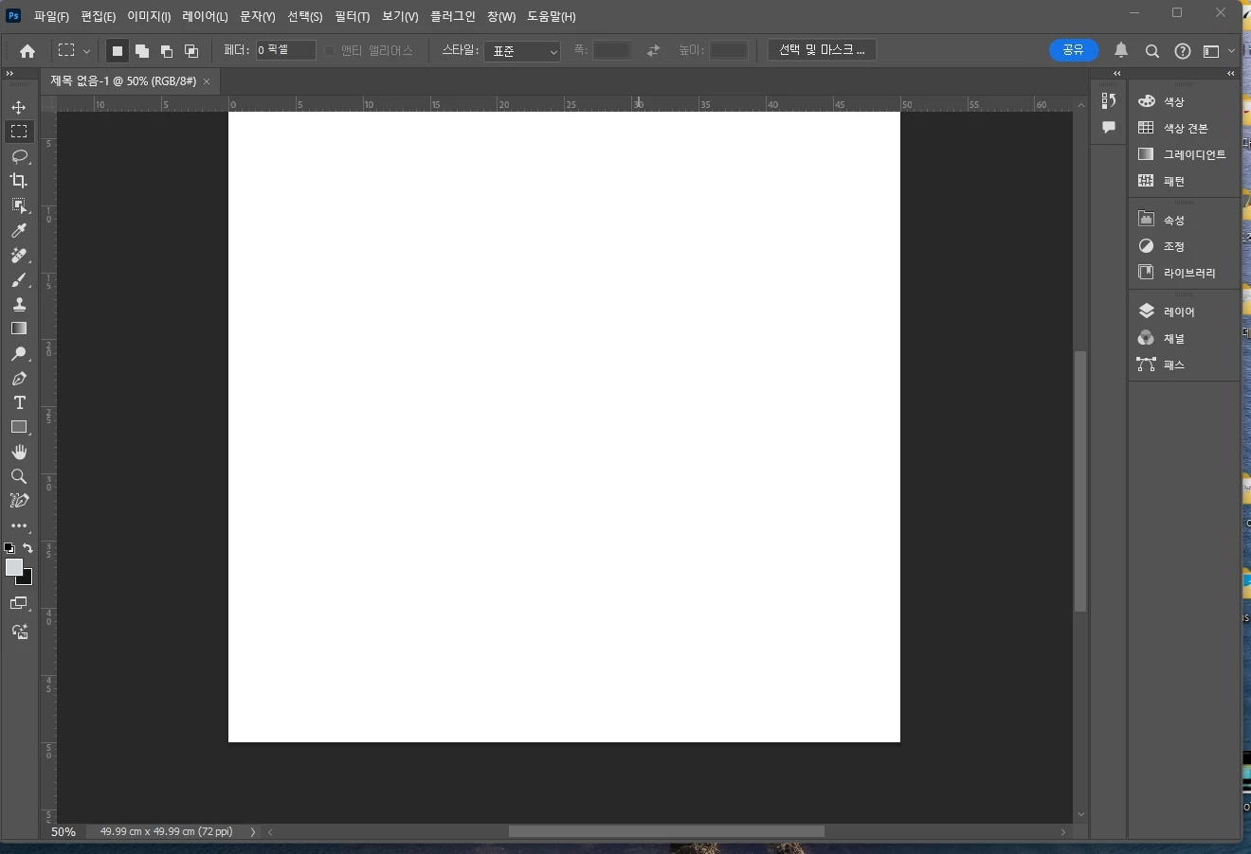Image resolution: width=1251 pixels, height=854 pixels.
Task: Set Intersect with Selection mode
Action: pos(191,51)
